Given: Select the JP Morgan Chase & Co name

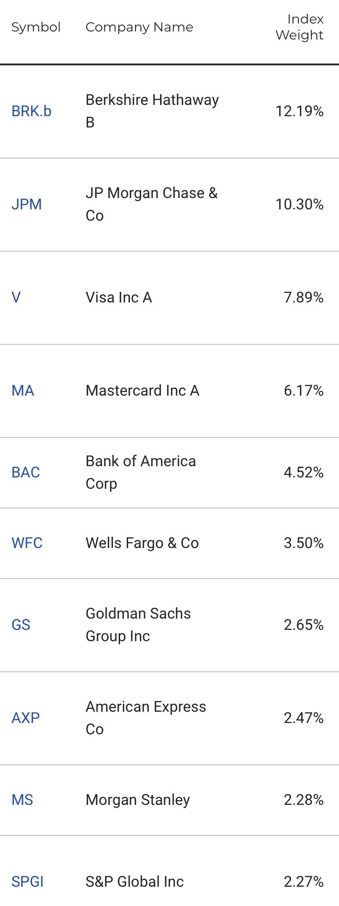Looking at the screenshot, I should 152,205.
